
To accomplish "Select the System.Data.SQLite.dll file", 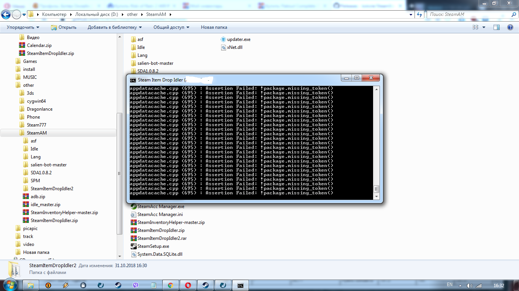I will (x=156, y=254).
